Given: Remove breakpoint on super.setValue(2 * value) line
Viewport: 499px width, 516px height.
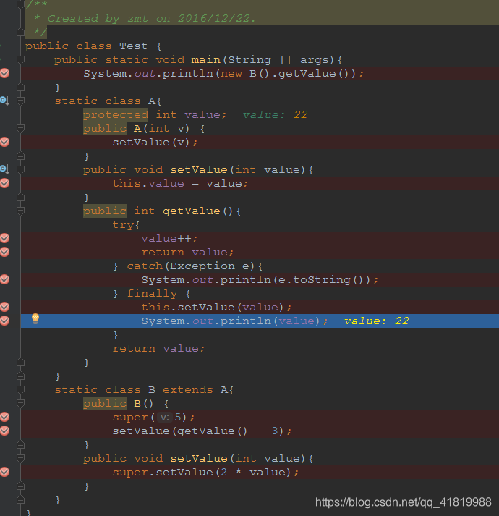Looking at the screenshot, I should coord(4,472).
